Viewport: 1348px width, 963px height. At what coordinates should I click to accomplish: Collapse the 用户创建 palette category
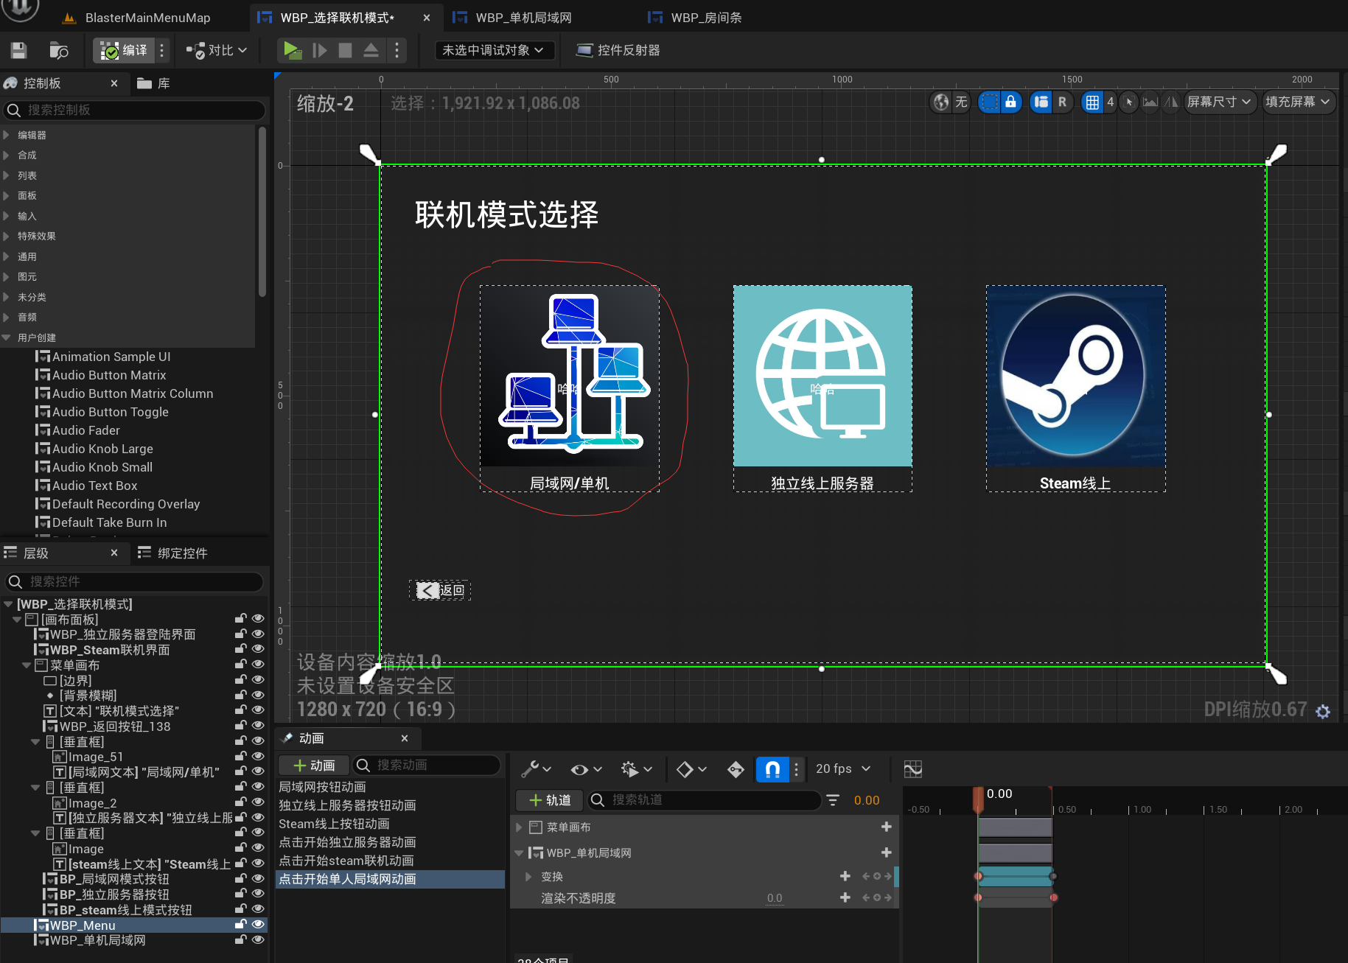[x=7, y=337]
